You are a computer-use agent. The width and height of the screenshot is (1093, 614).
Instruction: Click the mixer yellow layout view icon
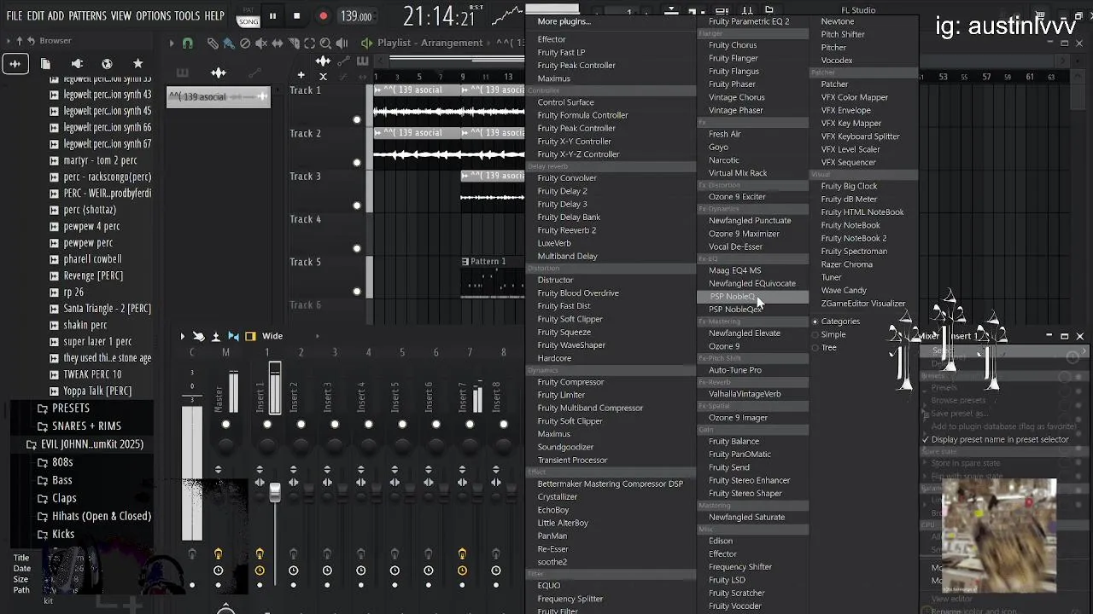click(x=250, y=336)
